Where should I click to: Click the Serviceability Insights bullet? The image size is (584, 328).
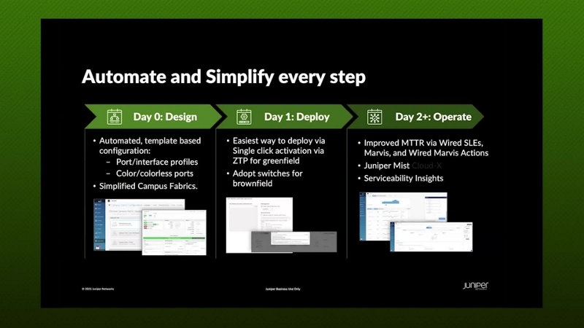[403, 179]
